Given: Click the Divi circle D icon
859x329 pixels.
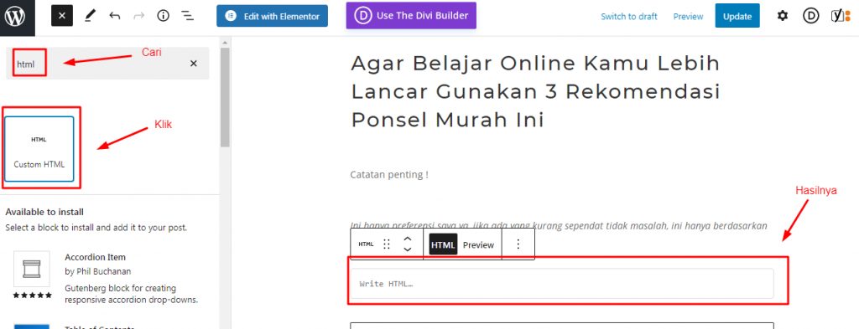Looking at the screenshot, I should [811, 17].
